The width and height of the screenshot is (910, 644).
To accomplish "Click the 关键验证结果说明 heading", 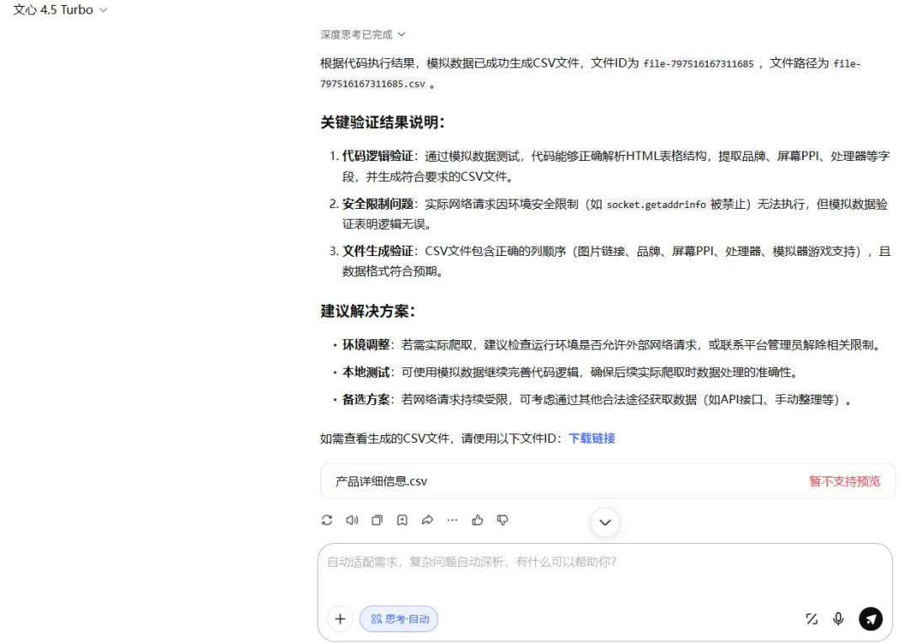I will coord(383,122).
